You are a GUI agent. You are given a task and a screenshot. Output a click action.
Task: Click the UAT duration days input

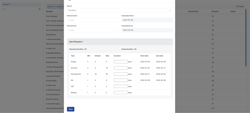click(121, 86)
